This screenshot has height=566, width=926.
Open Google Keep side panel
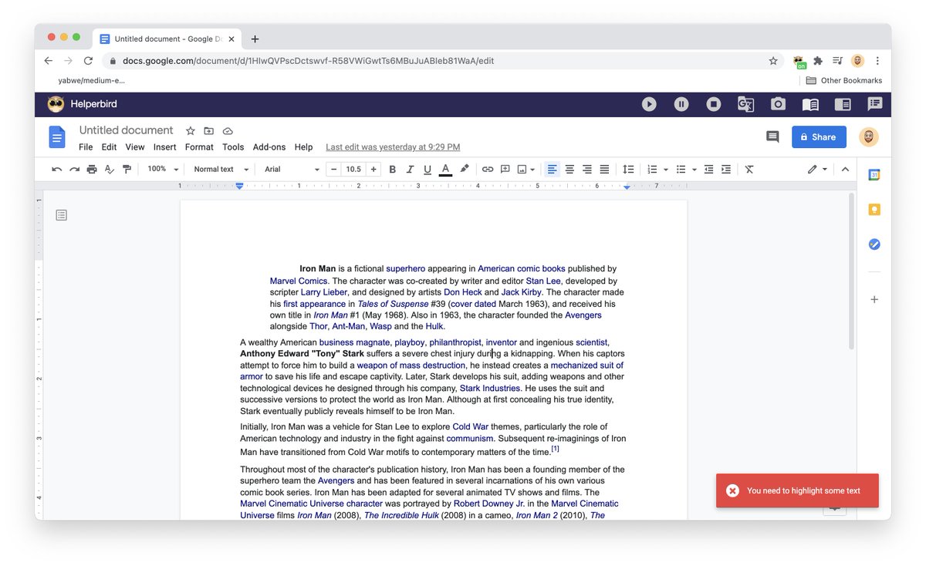click(874, 210)
